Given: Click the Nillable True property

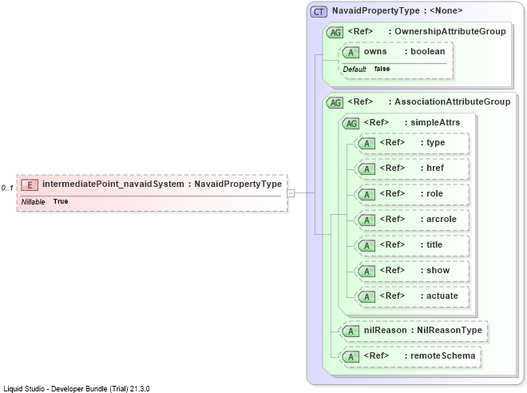Looking at the screenshot, I should (x=45, y=201).
